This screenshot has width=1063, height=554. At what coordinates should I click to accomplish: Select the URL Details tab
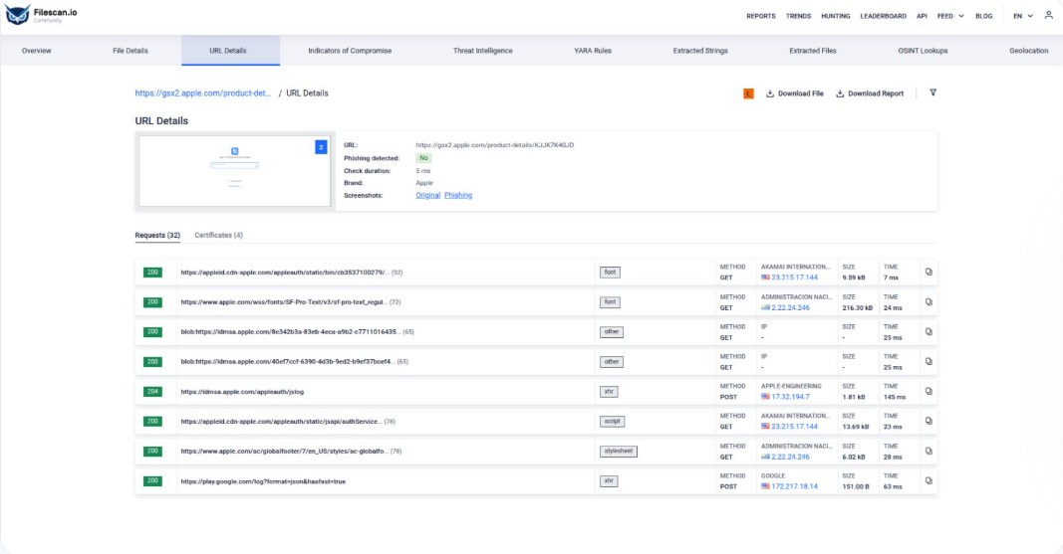(x=228, y=51)
